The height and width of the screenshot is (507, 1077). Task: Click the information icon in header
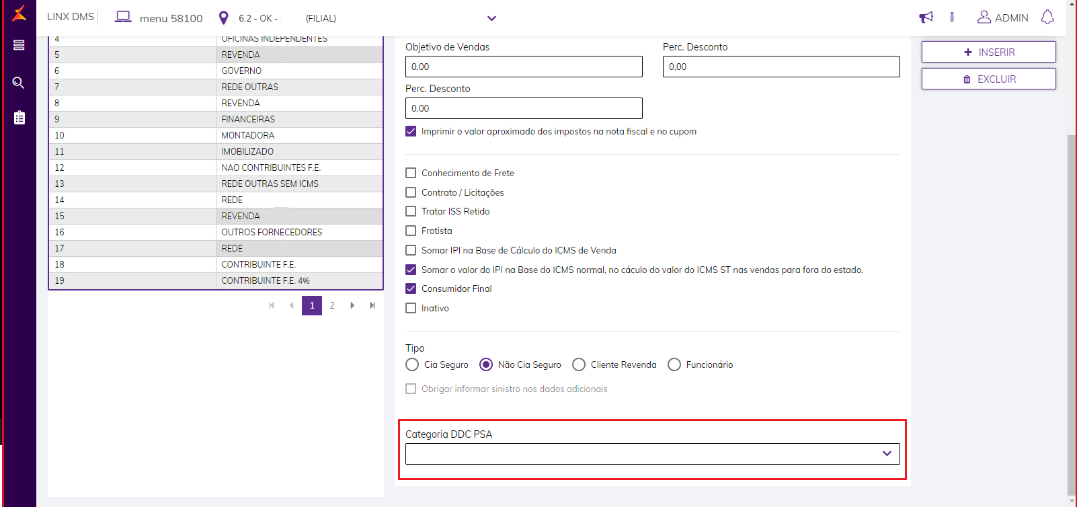pyautogui.click(x=952, y=17)
